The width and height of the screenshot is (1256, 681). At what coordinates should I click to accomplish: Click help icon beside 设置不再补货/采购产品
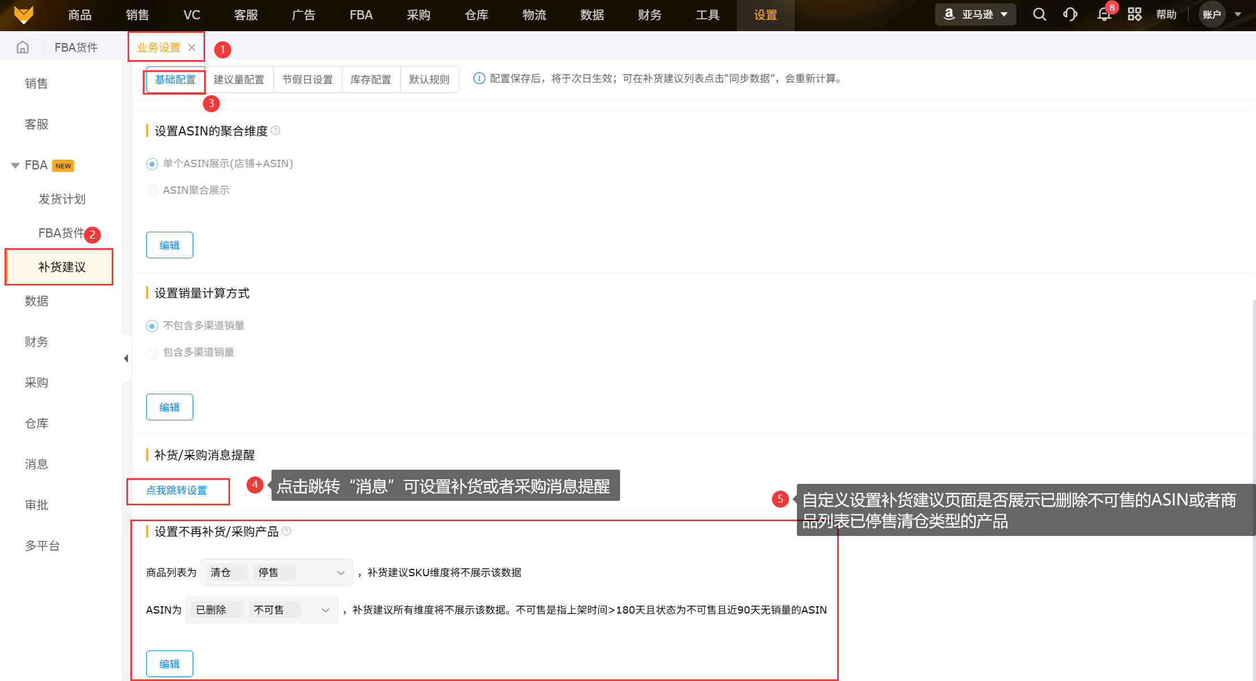[x=286, y=531]
